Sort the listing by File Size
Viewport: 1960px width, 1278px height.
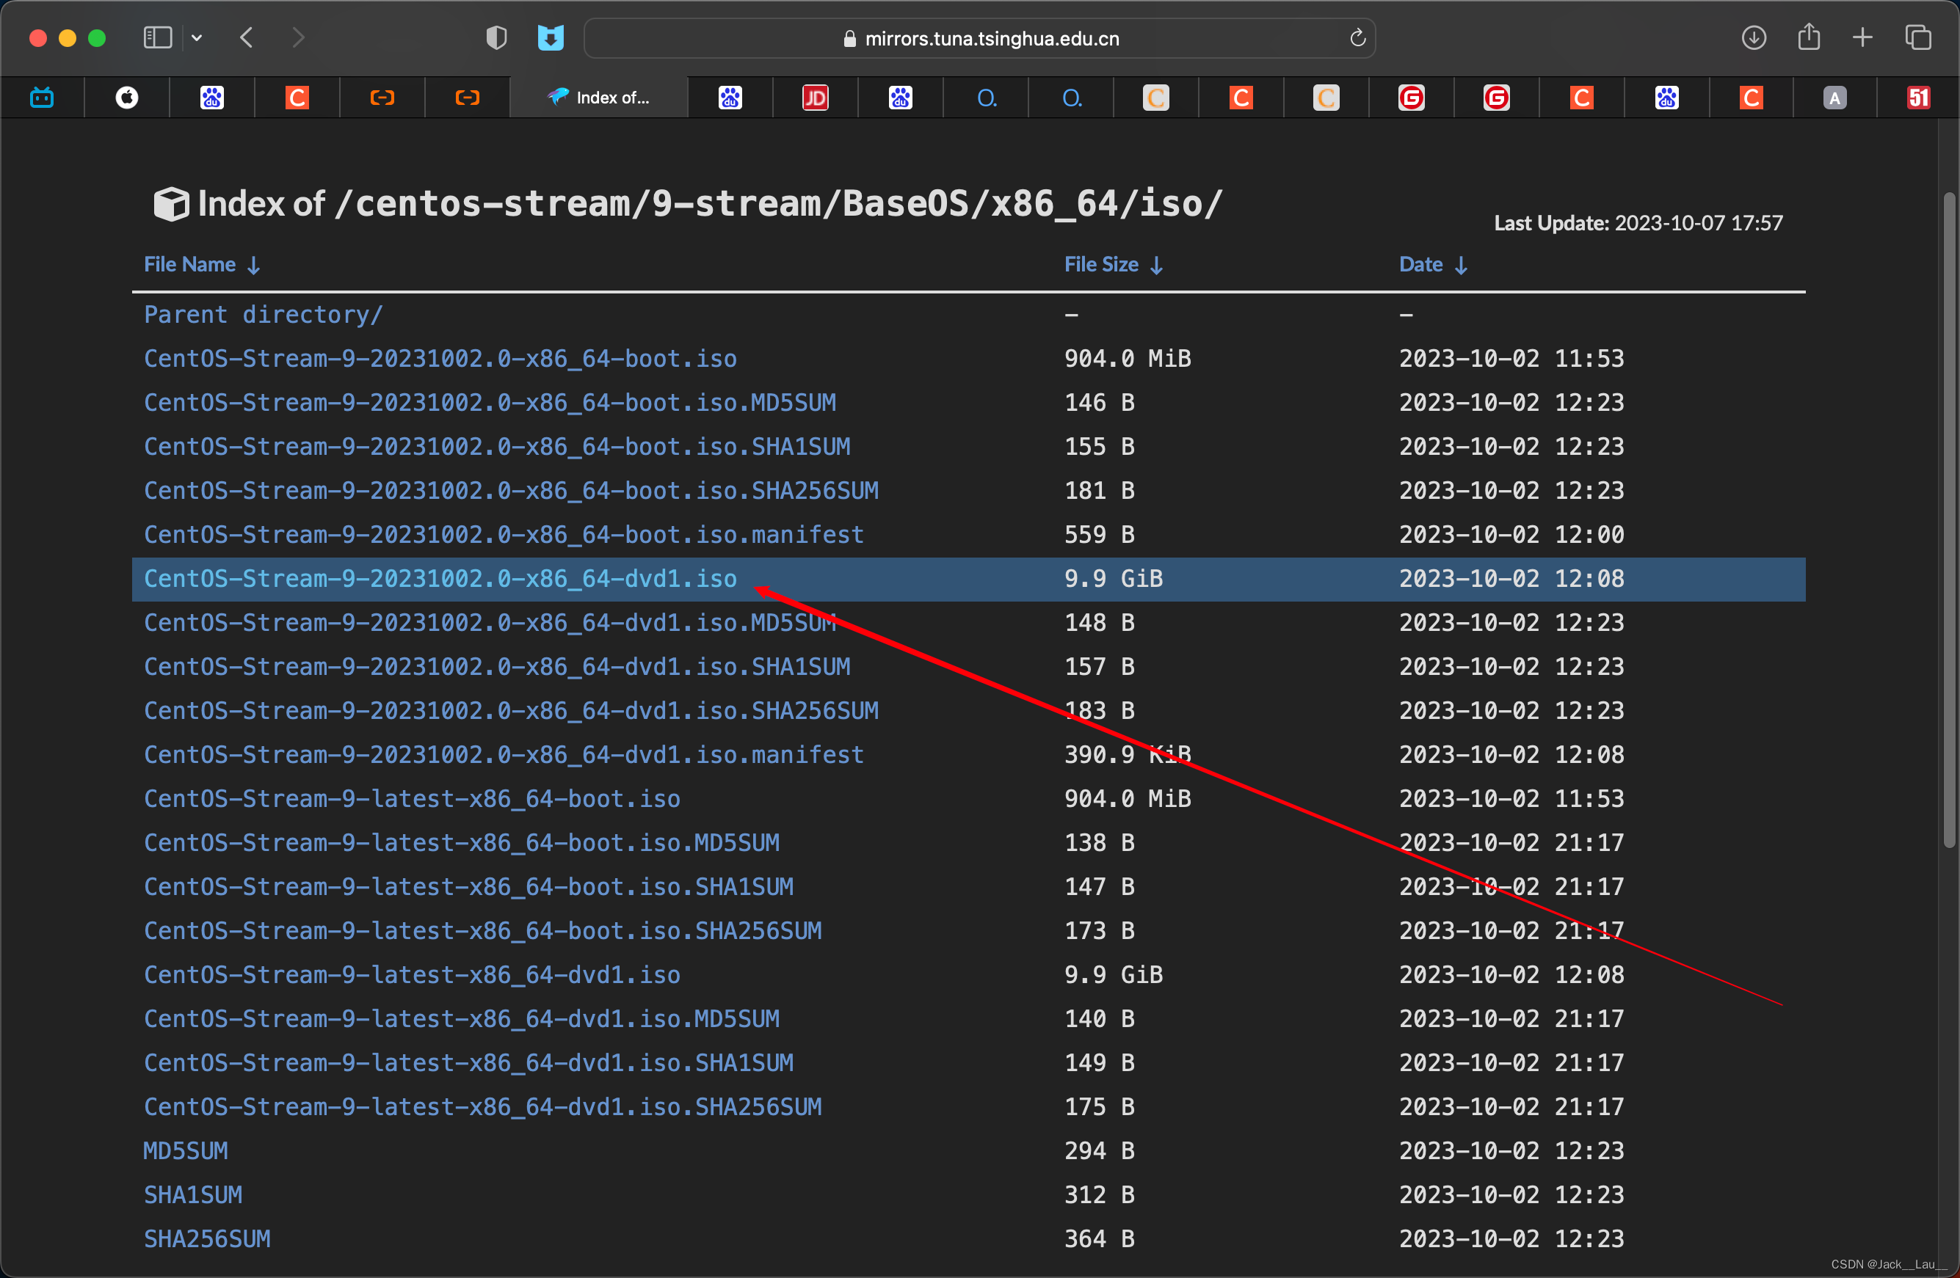(x=1114, y=265)
